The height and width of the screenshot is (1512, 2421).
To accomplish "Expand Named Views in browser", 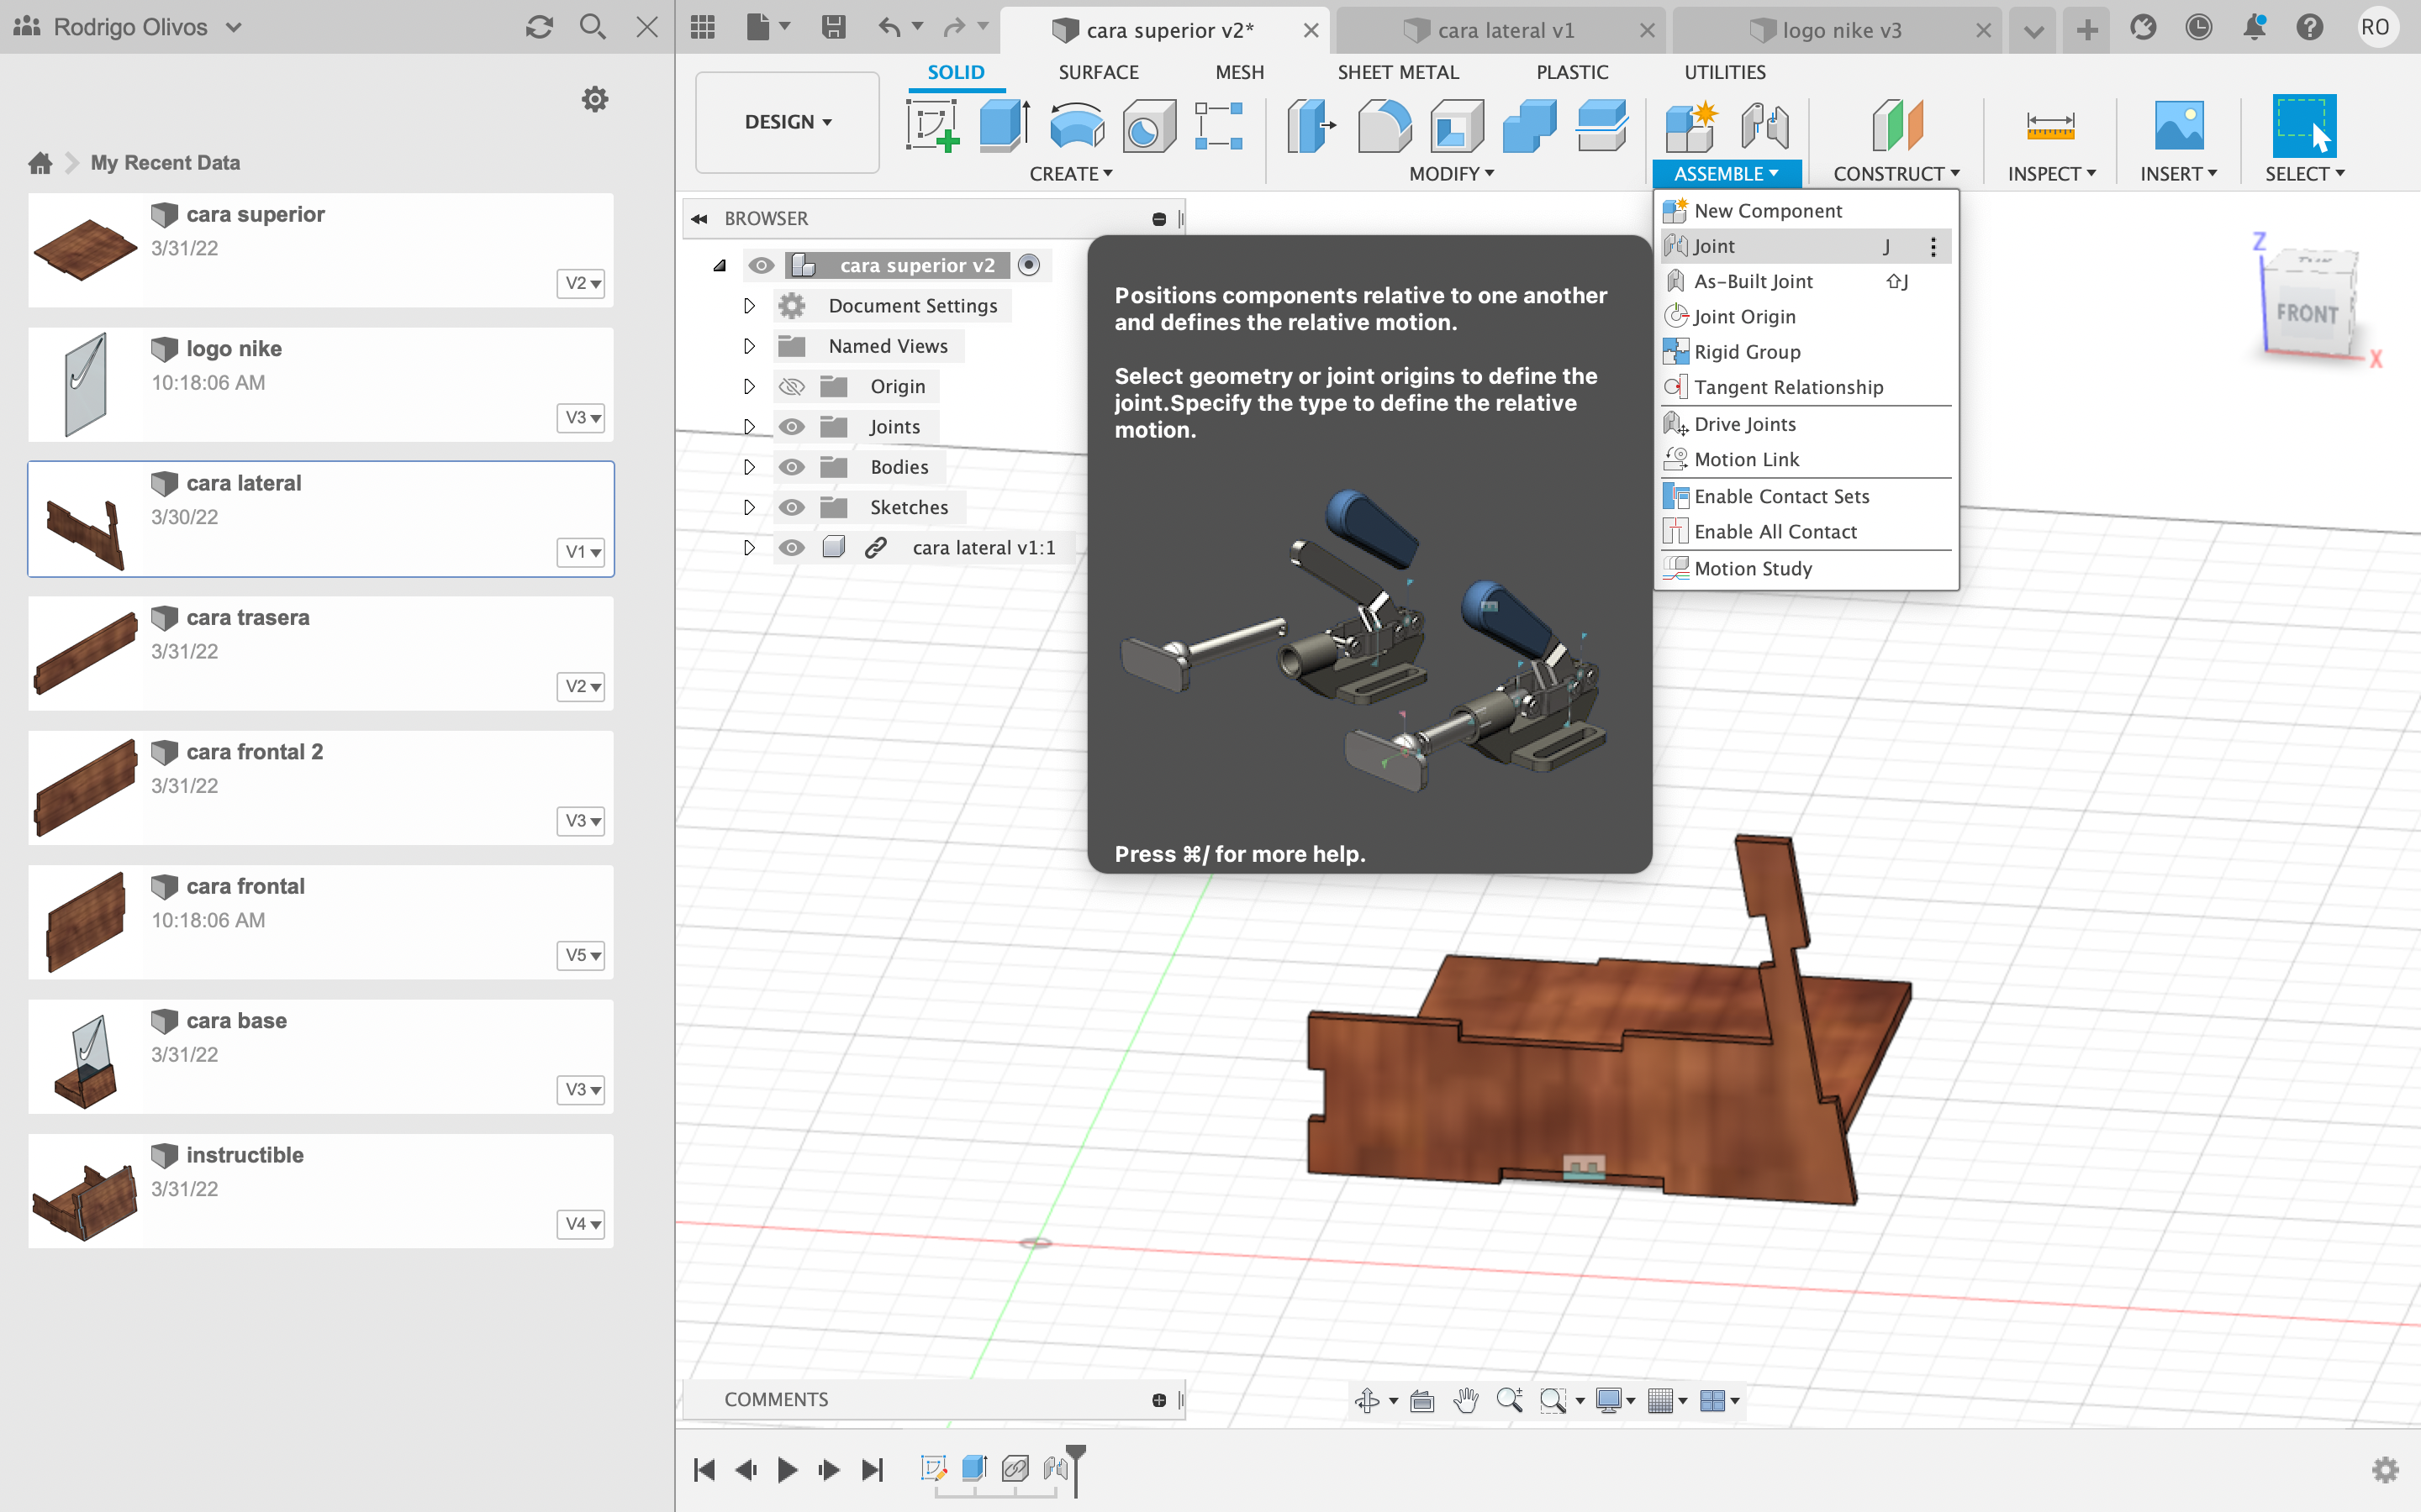I will pyautogui.click(x=748, y=346).
